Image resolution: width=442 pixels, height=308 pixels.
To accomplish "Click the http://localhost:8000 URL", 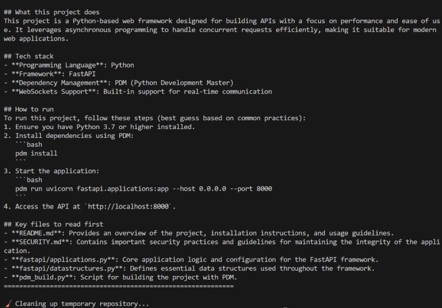I will 129,206.
